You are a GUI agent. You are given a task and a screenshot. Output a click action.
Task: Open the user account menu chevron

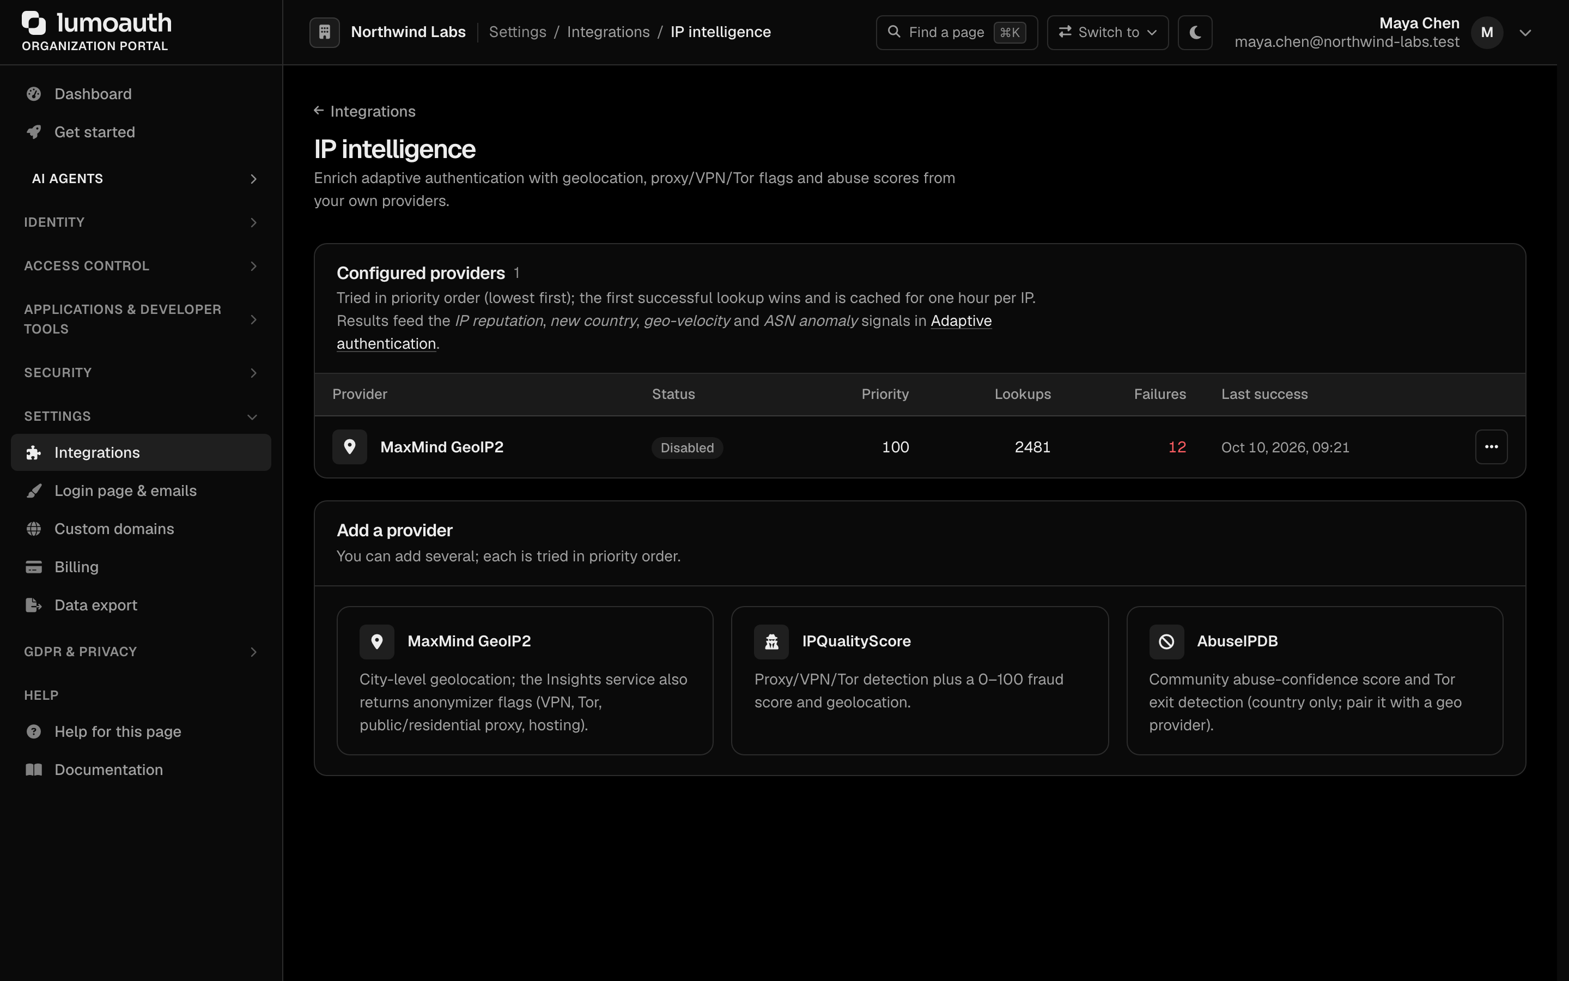coord(1525,33)
